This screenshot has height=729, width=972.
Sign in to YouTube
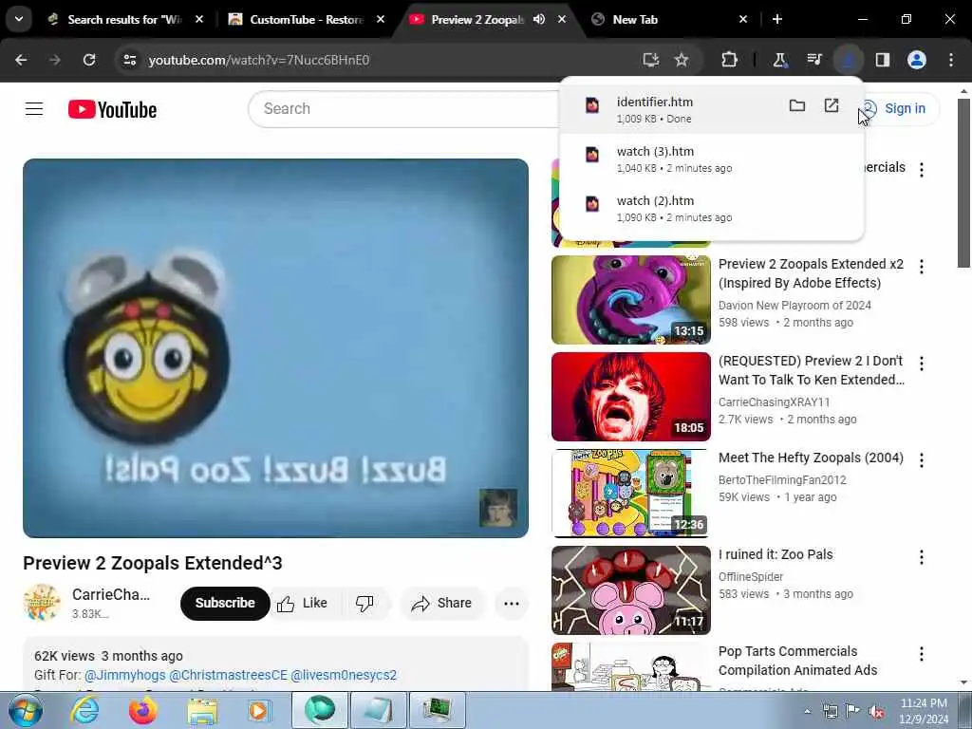[x=896, y=108]
